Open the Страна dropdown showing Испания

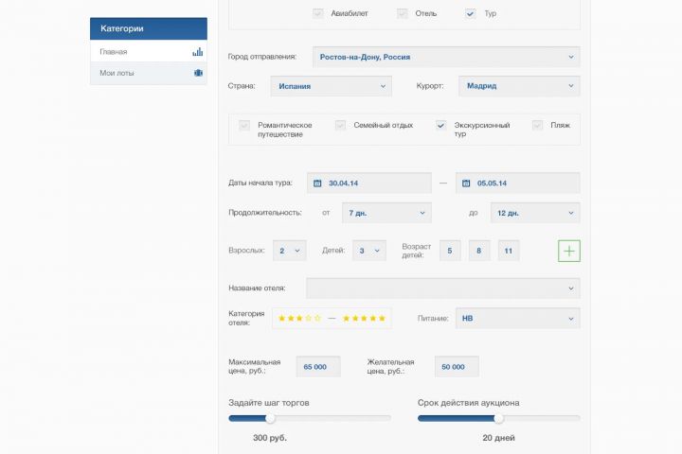coord(331,86)
